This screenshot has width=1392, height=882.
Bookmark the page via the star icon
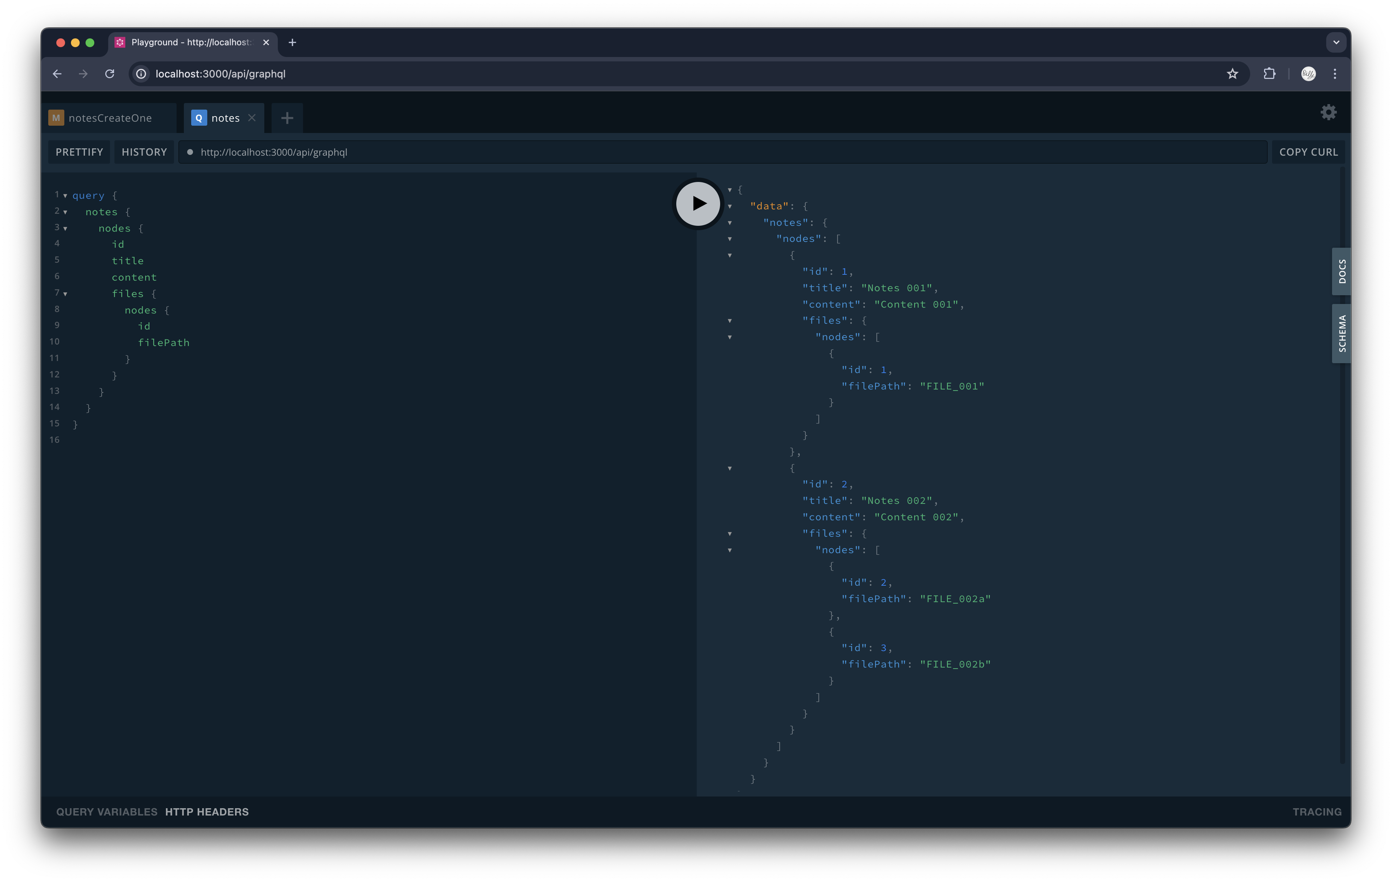(x=1232, y=74)
